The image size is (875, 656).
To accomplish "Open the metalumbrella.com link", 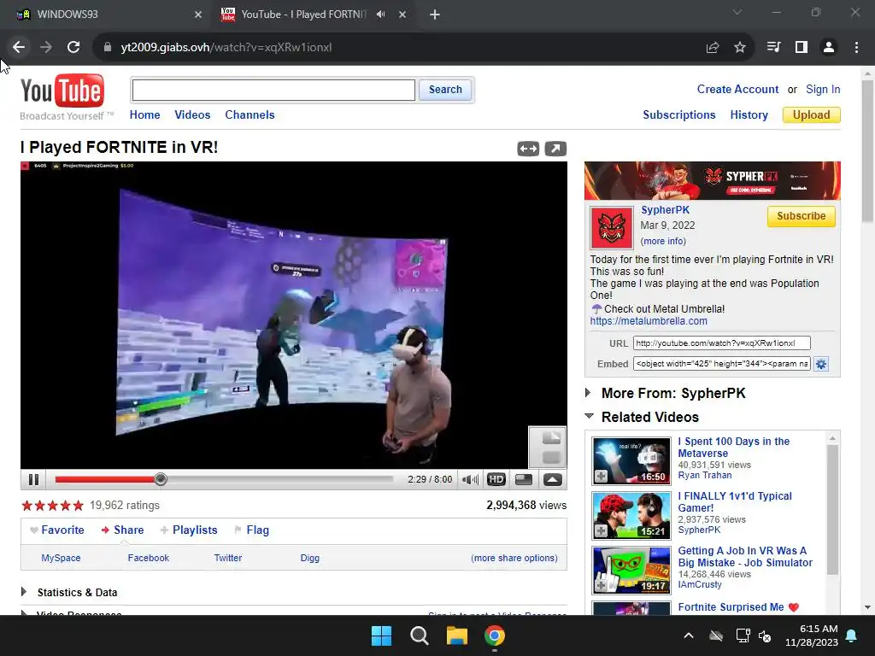I will pyautogui.click(x=649, y=321).
